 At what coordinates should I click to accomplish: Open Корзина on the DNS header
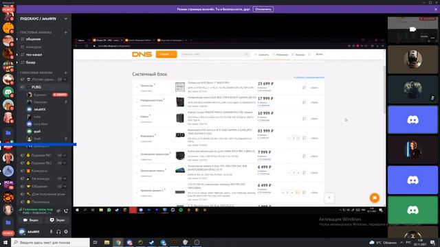pos(298,55)
